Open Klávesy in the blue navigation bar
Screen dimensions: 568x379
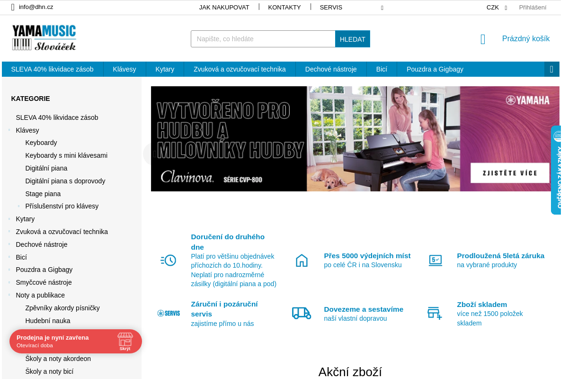coord(124,69)
